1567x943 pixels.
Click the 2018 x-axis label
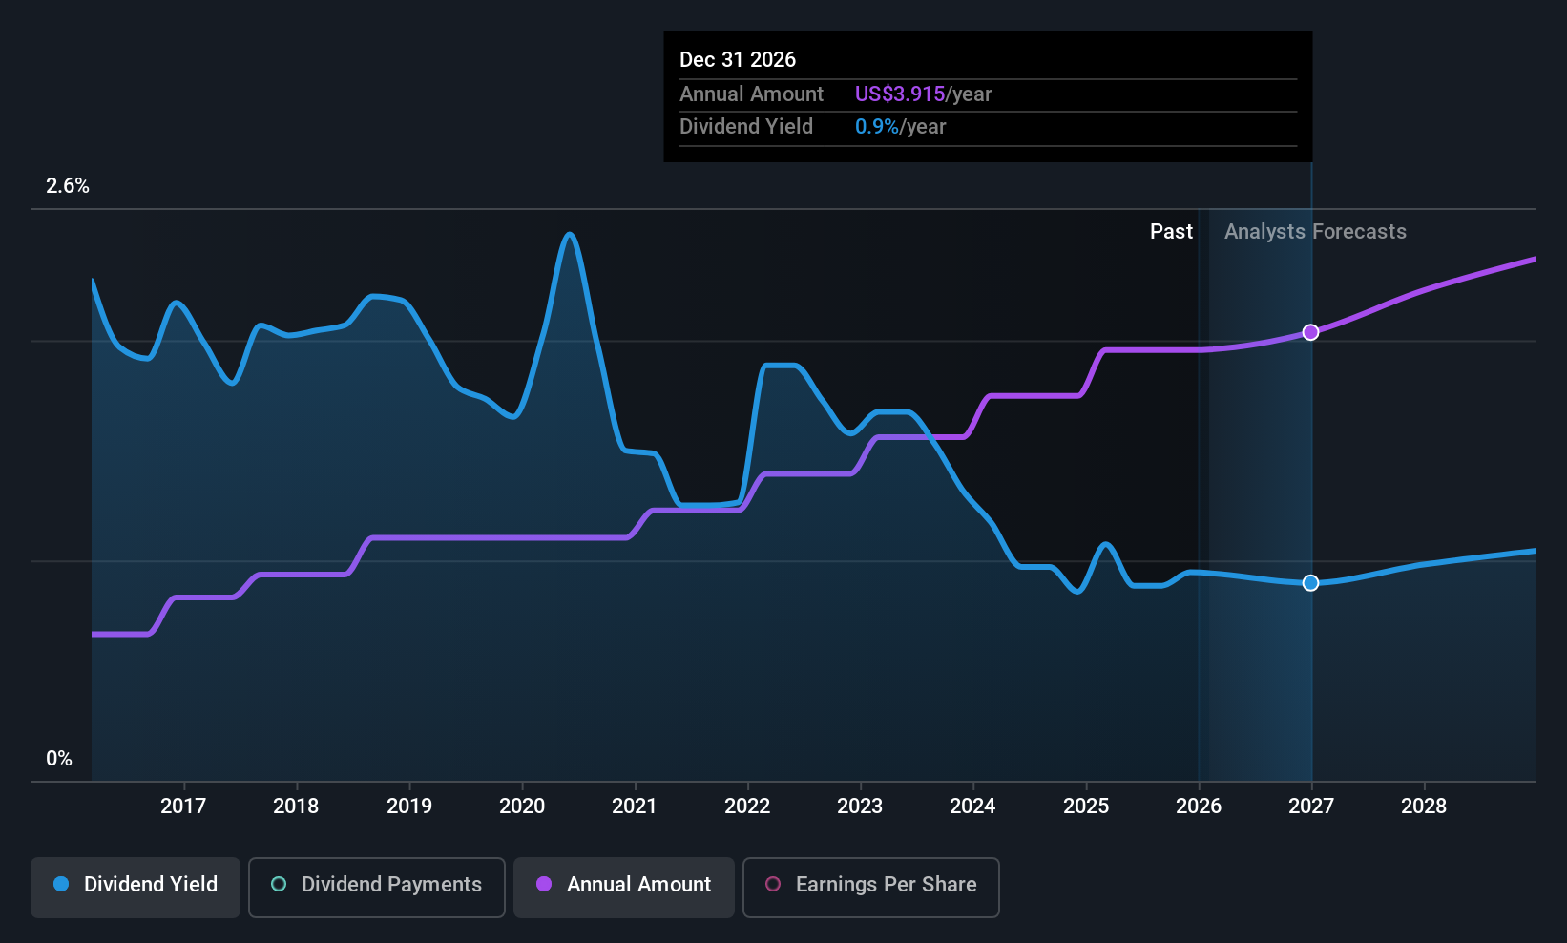[x=296, y=807]
